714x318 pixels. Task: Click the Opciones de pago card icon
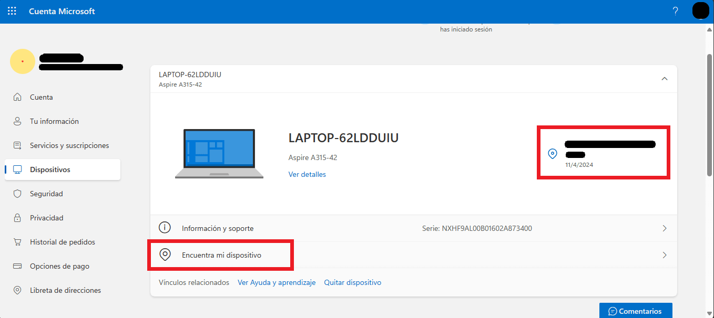(17, 266)
